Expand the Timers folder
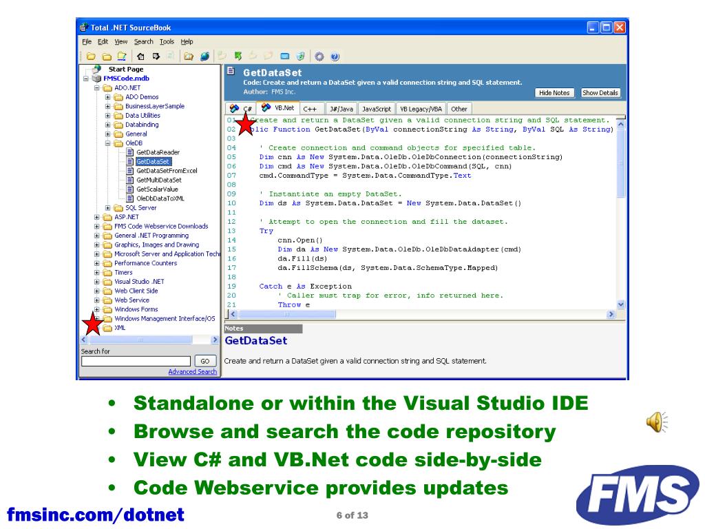This screenshot has height=529, width=705. [96, 272]
